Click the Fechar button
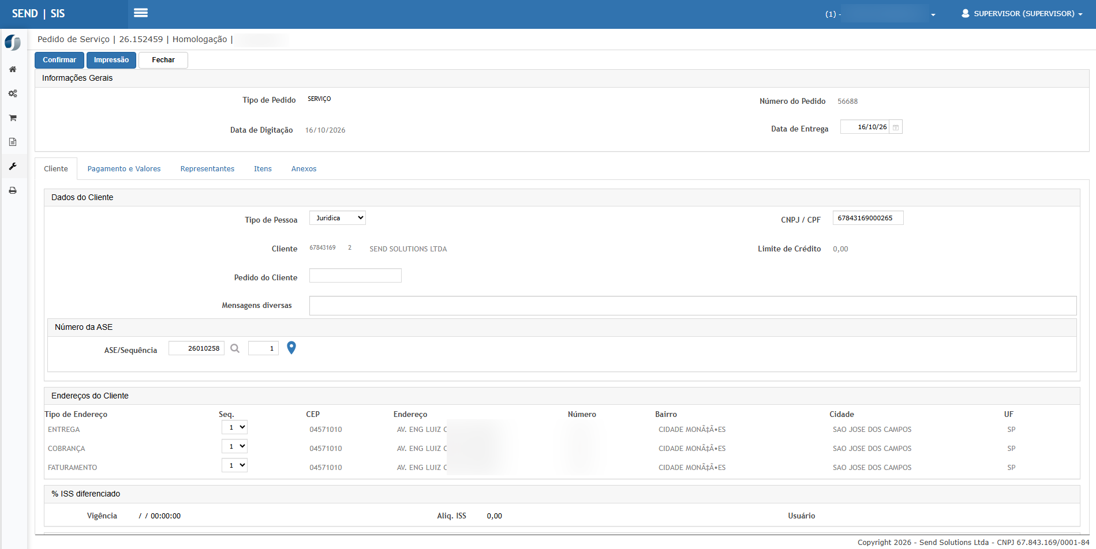1096x549 pixels. (163, 60)
